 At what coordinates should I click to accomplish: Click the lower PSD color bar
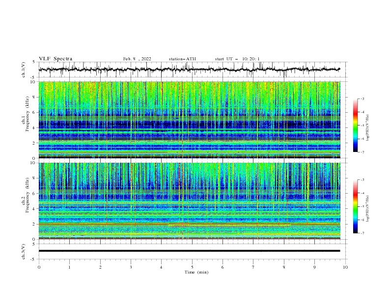(355, 206)
